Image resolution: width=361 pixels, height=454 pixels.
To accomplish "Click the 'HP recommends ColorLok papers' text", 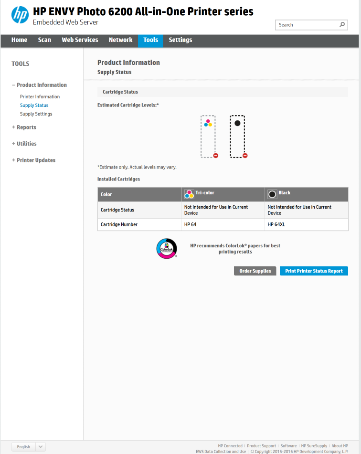I will pyautogui.click(x=235, y=248).
